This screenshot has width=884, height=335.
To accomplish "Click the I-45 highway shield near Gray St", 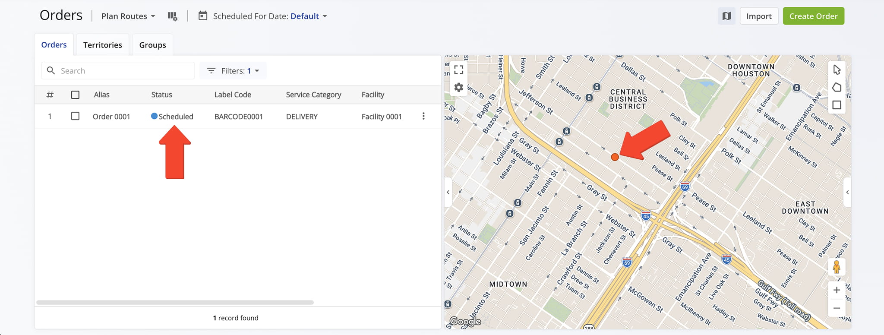I will tap(646, 216).
